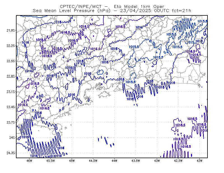Click the 42.5W longitude axis label
Viewport: 224px width, 173px height.
(x=178, y=161)
